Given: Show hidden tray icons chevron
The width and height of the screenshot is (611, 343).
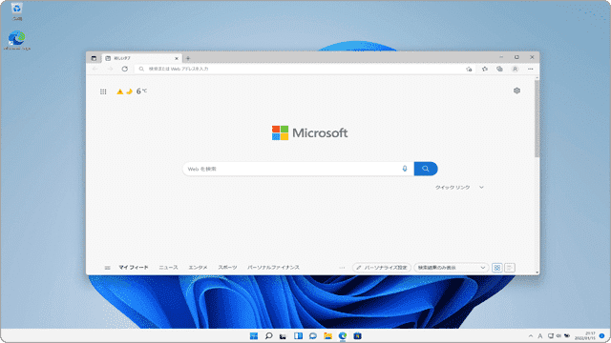Looking at the screenshot, I should (x=531, y=336).
